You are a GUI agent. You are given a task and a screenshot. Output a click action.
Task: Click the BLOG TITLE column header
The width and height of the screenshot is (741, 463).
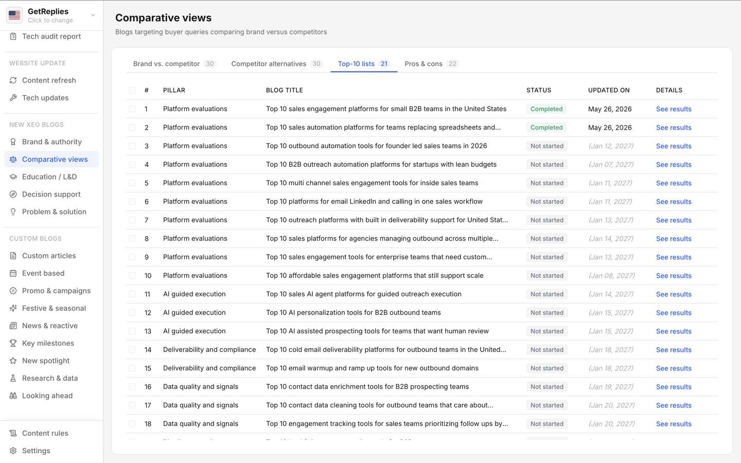click(285, 90)
